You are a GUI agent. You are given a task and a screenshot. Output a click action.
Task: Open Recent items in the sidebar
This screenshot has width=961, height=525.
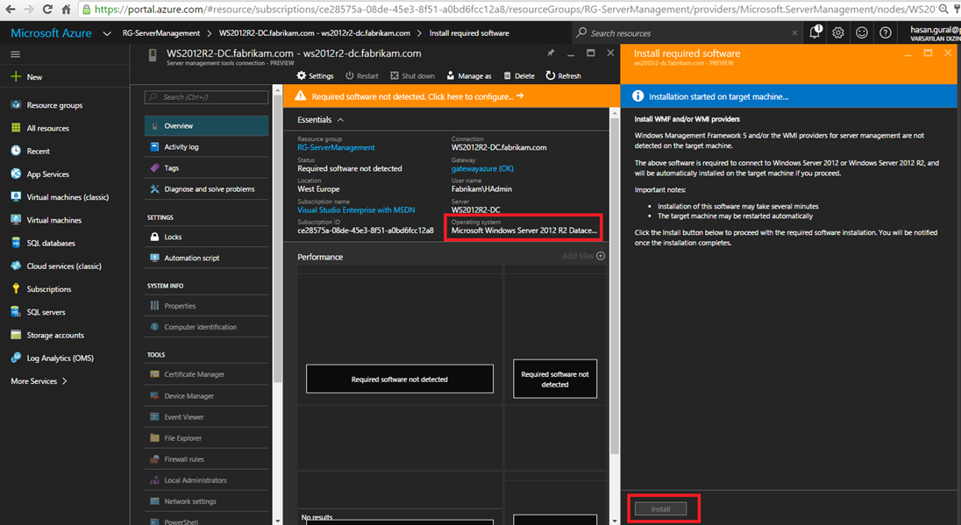tap(38, 152)
